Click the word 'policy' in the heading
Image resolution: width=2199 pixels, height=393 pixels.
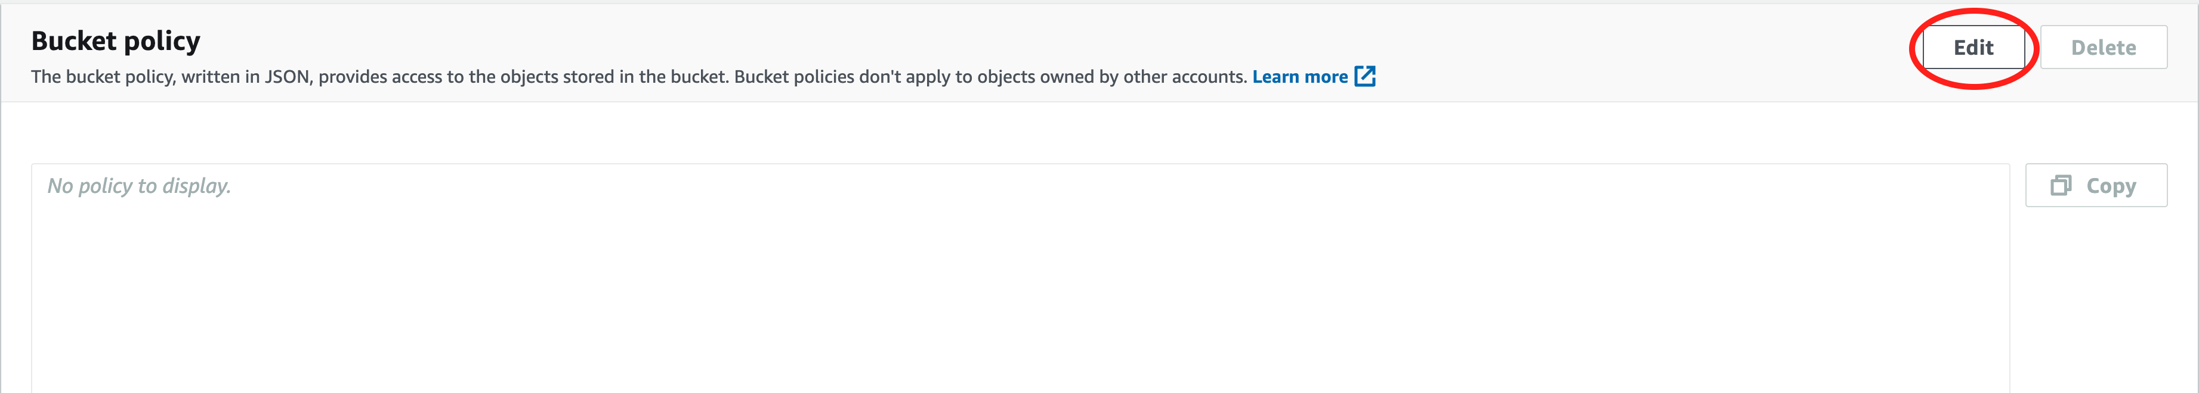[162, 42]
